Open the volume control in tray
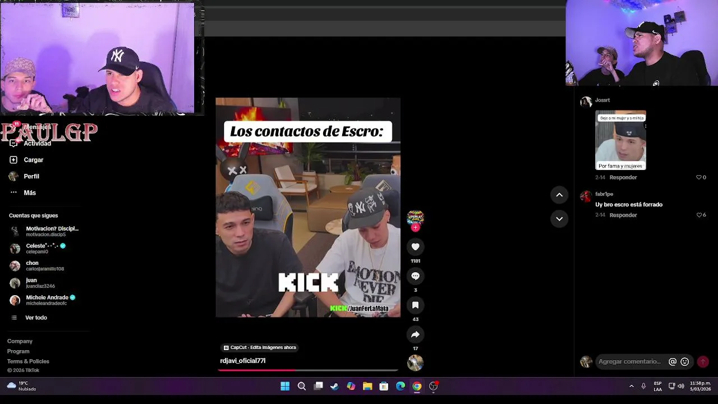Viewport: 718px width, 404px height. click(681, 386)
